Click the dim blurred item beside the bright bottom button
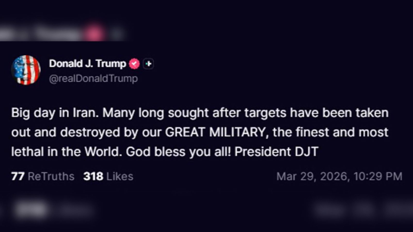The image size is (413, 232). coord(75,210)
